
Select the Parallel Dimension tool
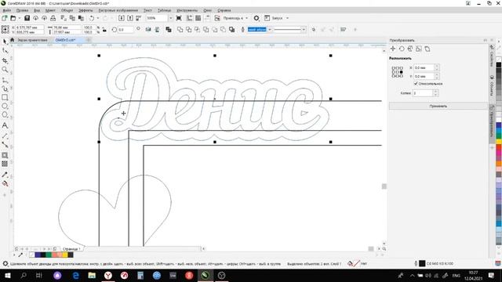point(5,136)
